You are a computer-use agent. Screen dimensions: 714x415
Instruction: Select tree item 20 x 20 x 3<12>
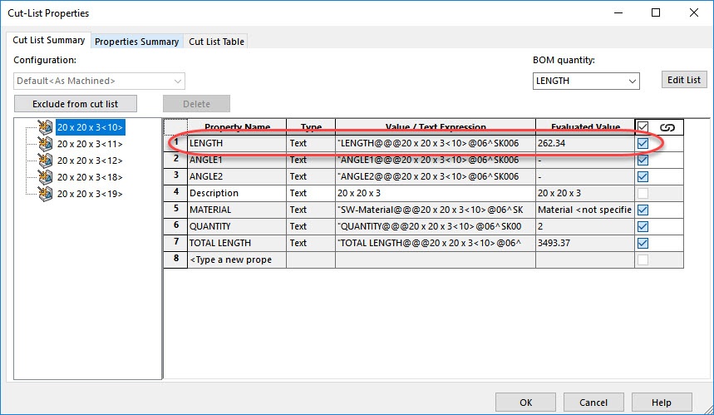(90, 161)
